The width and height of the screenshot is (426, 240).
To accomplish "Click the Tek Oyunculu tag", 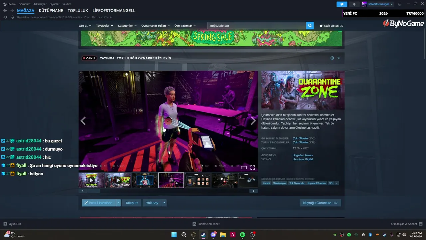I will click(x=297, y=183).
